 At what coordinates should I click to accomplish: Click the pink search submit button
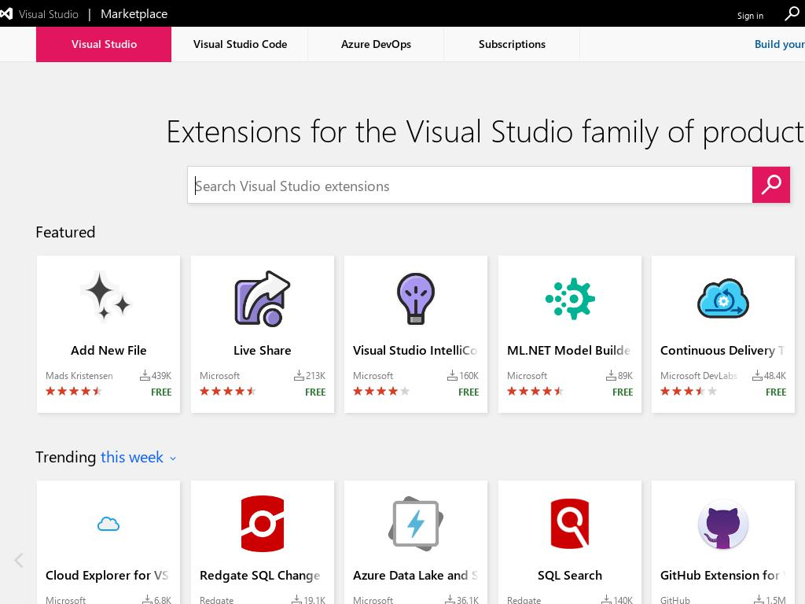coord(770,185)
